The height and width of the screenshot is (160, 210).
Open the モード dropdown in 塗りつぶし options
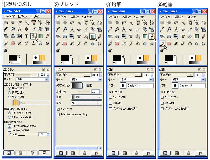tap(32, 79)
